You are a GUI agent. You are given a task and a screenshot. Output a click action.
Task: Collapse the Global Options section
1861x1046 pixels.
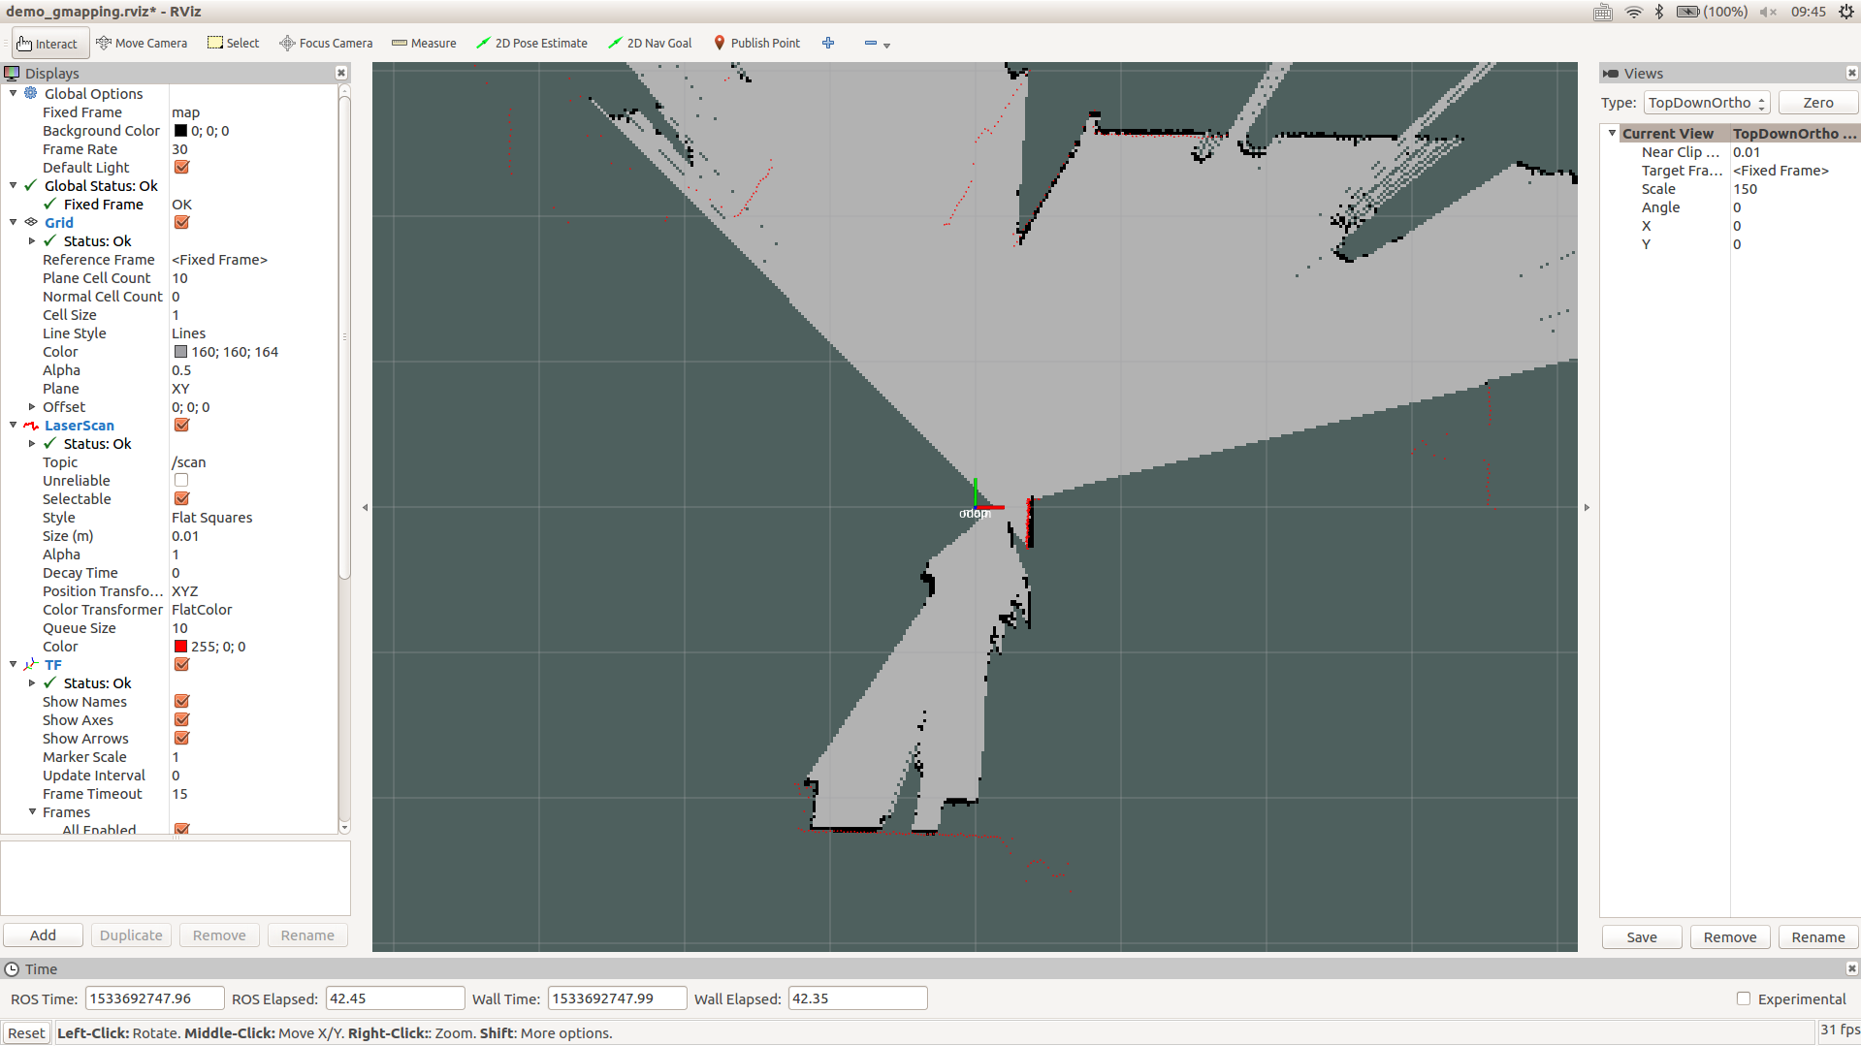click(x=13, y=93)
